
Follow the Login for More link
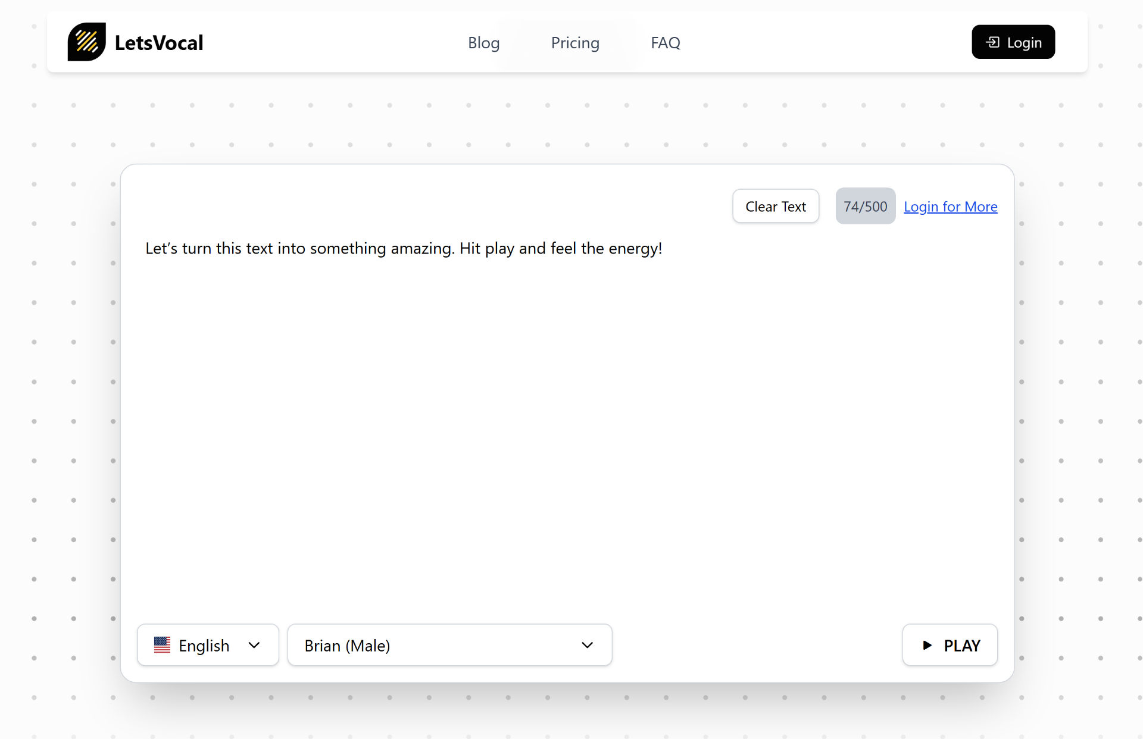point(950,206)
